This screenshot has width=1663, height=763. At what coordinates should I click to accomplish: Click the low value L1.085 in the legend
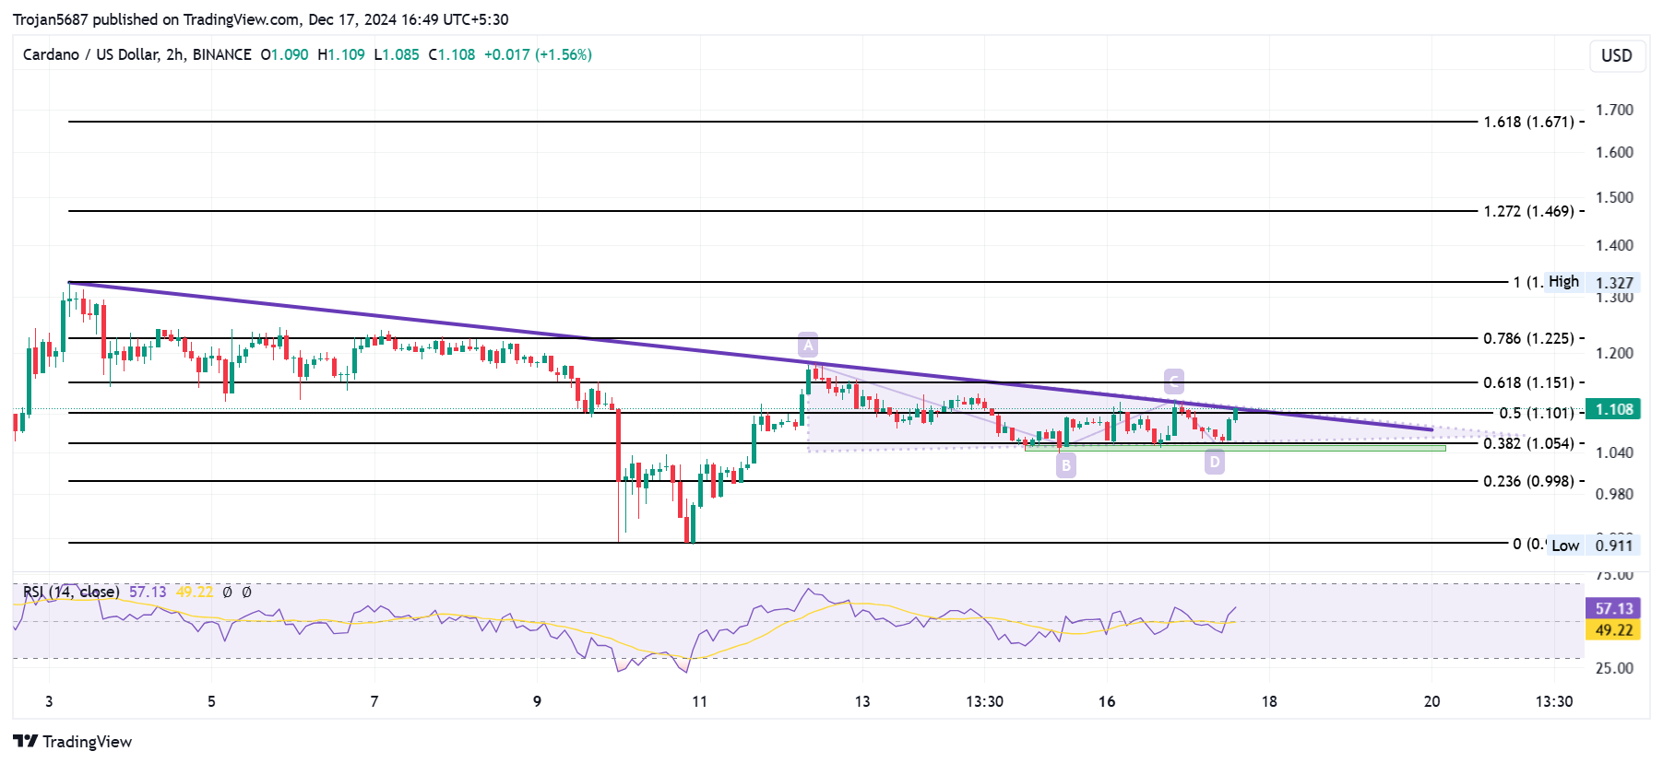coord(397,54)
